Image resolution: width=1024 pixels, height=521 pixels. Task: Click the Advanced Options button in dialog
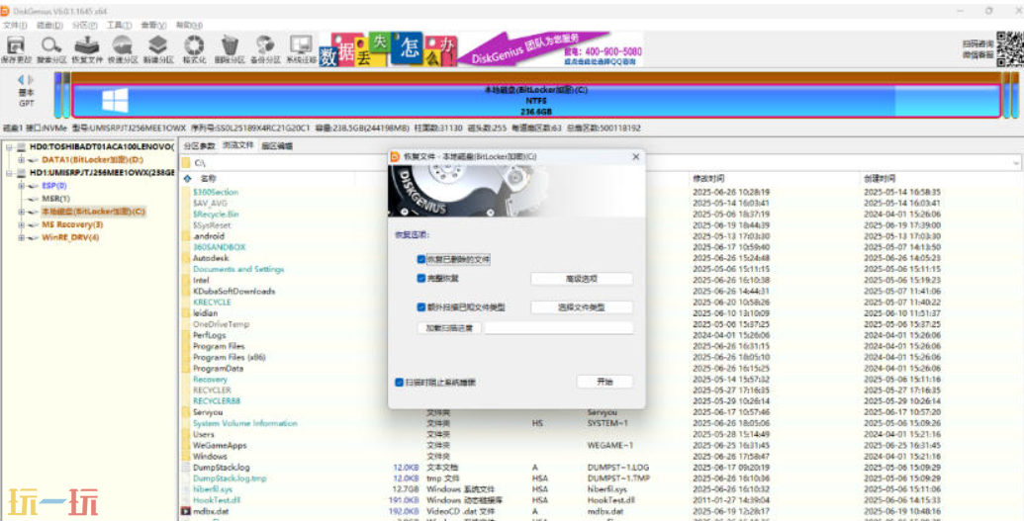pos(581,279)
